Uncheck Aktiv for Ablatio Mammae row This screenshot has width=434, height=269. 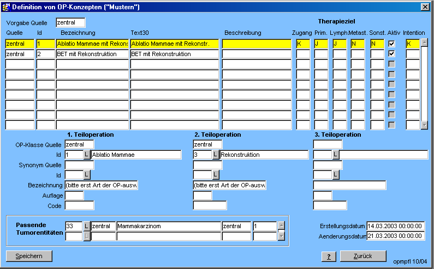tap(391, 44)
